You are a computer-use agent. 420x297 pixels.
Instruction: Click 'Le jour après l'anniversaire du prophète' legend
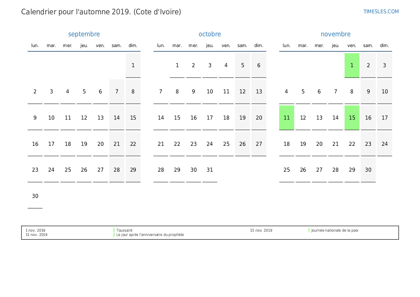tap(150, 235)
